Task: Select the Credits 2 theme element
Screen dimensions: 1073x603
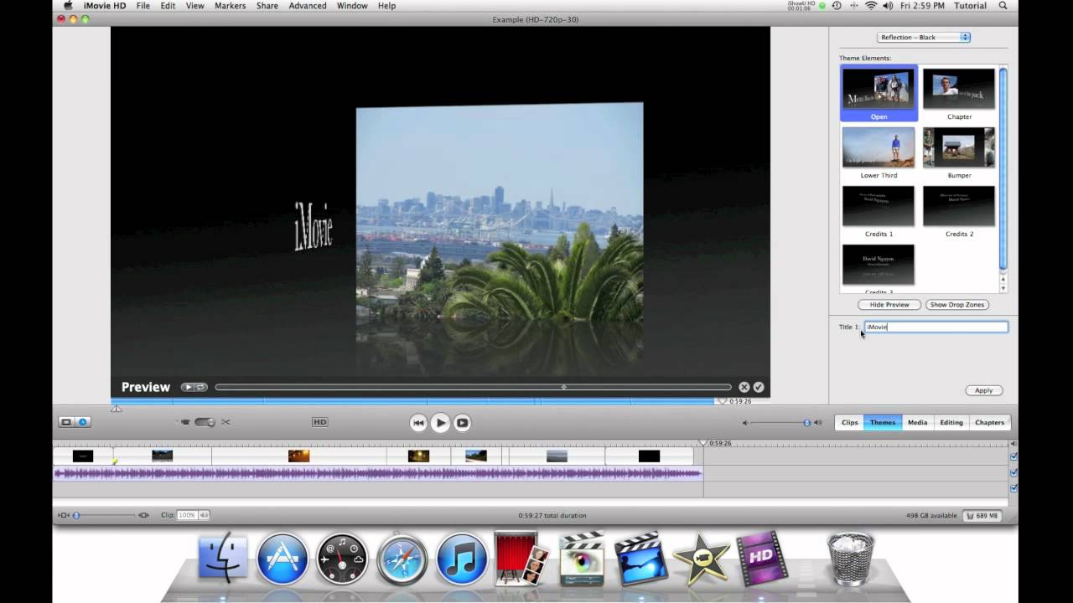Action: [959, 211]
